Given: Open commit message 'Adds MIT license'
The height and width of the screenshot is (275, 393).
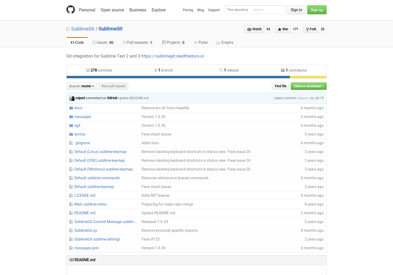Looking at the screenshot, I should 155,195.
